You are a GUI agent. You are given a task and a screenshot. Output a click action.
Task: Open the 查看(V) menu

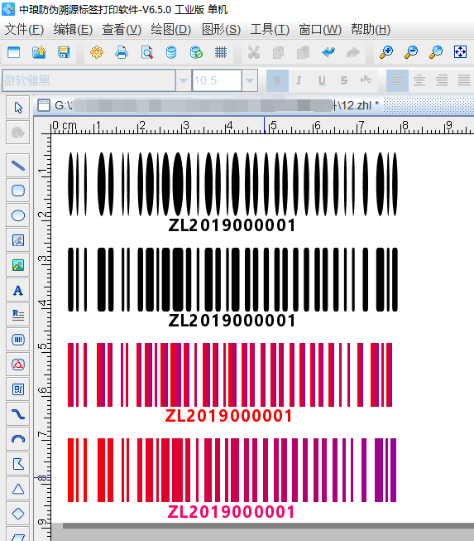point(122,30)
